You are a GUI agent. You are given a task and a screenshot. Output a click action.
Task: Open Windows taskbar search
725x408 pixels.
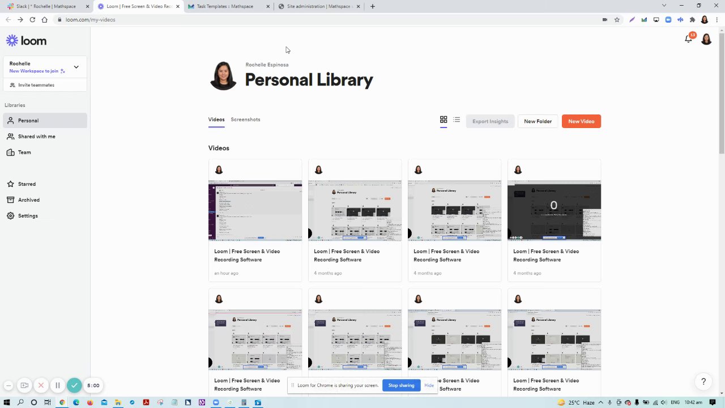pos(20,402)
